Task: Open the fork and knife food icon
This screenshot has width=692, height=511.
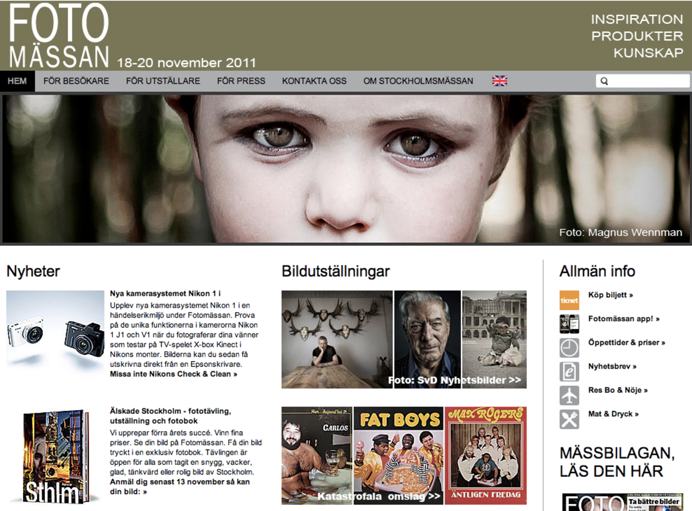Action: 569,419
